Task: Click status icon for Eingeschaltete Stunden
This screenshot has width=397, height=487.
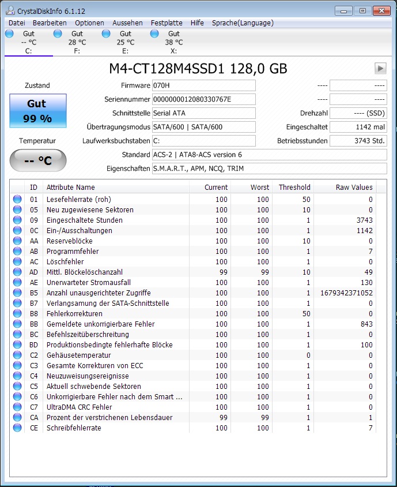Action: click(x=17, y=220)
